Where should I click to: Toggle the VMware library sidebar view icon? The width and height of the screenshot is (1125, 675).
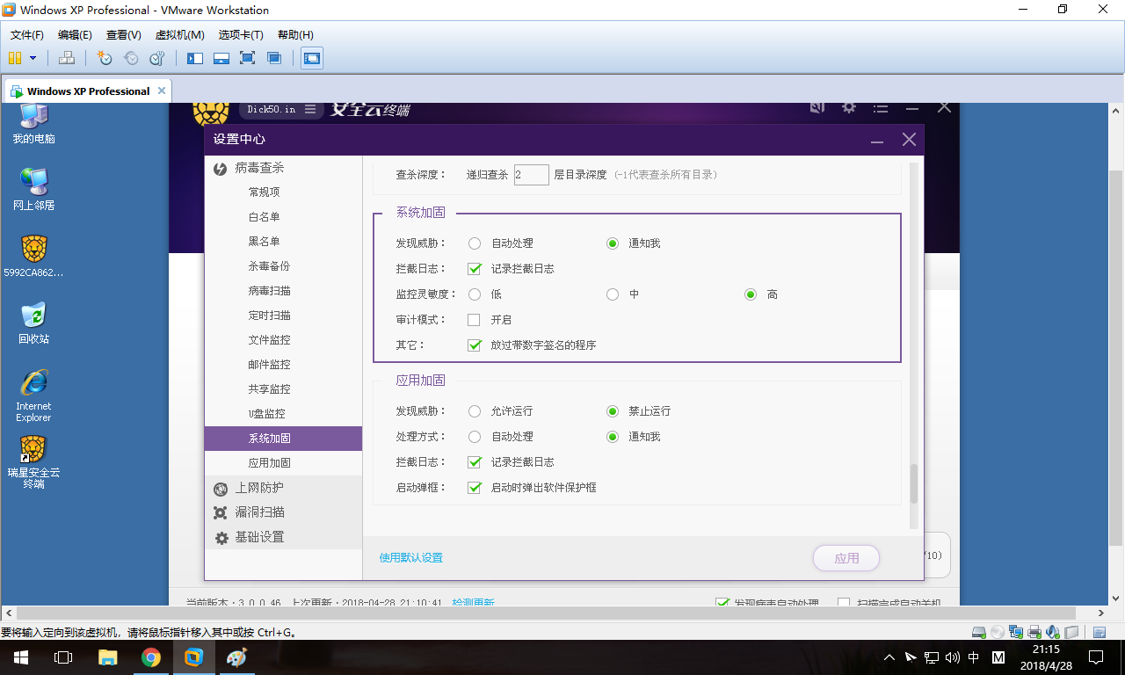tap(195, 58)
